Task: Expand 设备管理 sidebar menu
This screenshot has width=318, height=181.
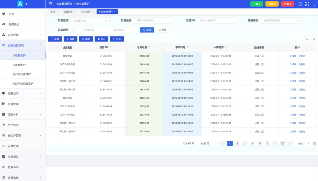Action: 23,35
